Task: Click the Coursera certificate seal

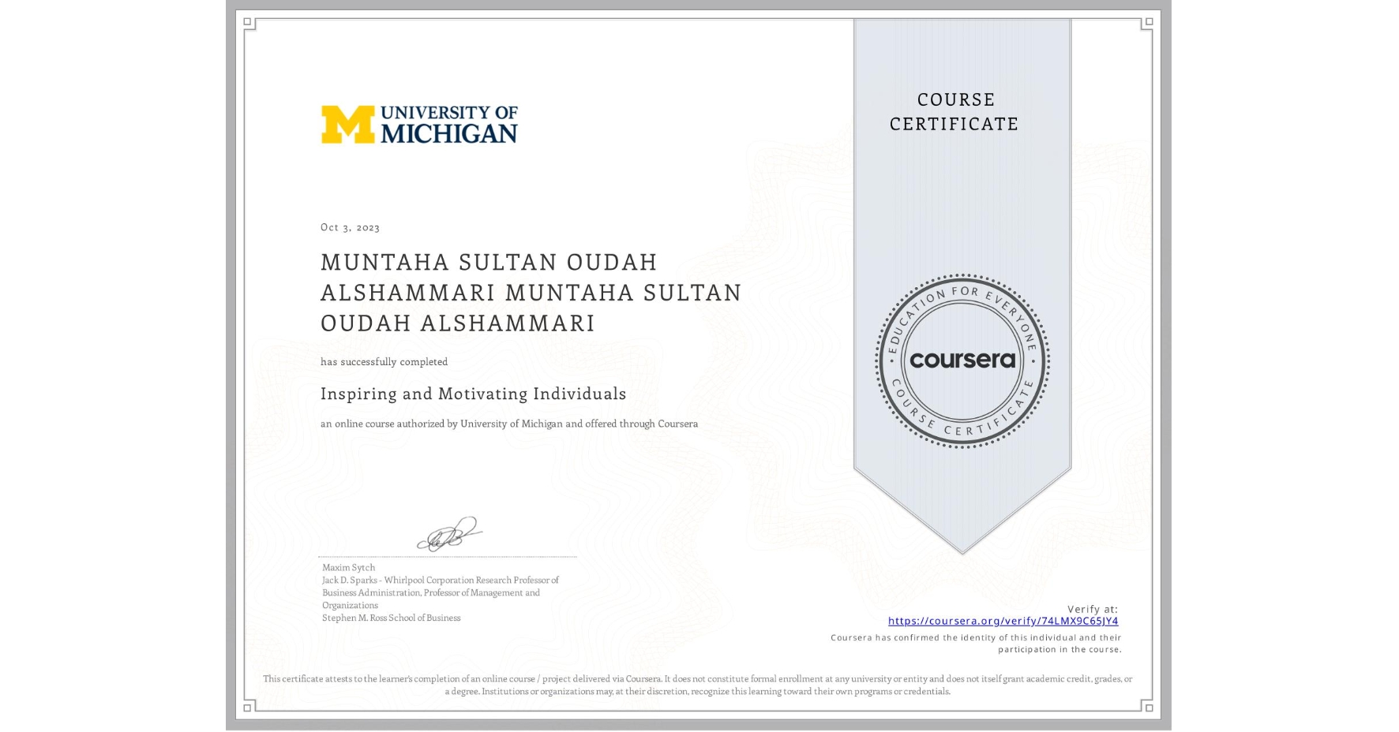Action: (962, 361)
